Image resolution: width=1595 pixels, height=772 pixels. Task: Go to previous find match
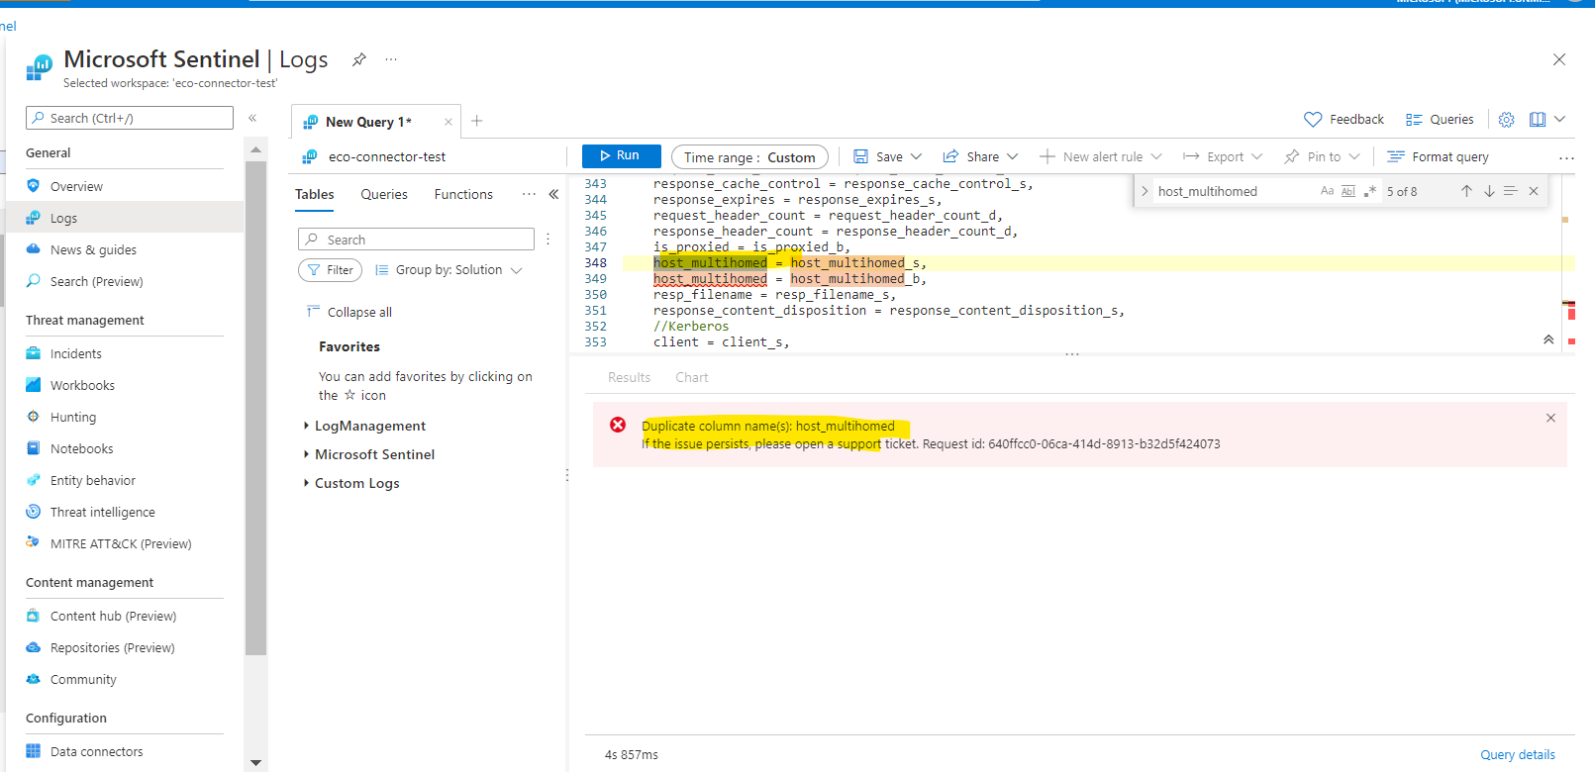click(x=1466, y=191)
